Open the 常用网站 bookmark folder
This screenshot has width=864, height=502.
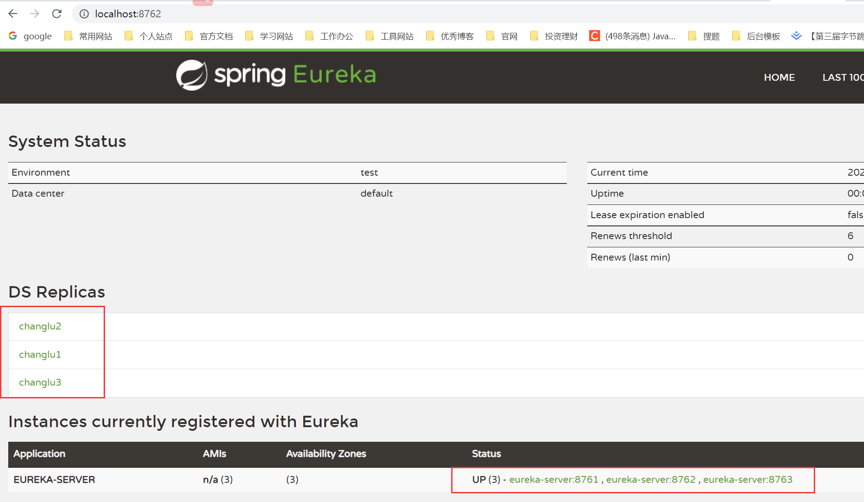pos(89,36)
